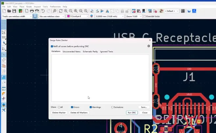Open the Footprint Editor icon
This screenshot has height=133, width=216.
click(134, 11)
